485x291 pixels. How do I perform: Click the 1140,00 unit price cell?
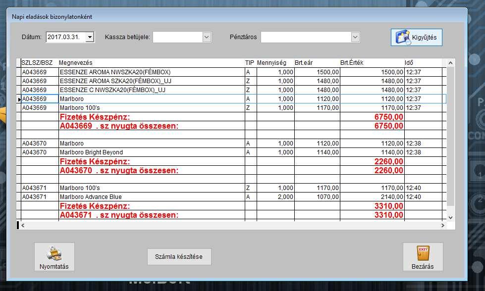tap(317, 152)
